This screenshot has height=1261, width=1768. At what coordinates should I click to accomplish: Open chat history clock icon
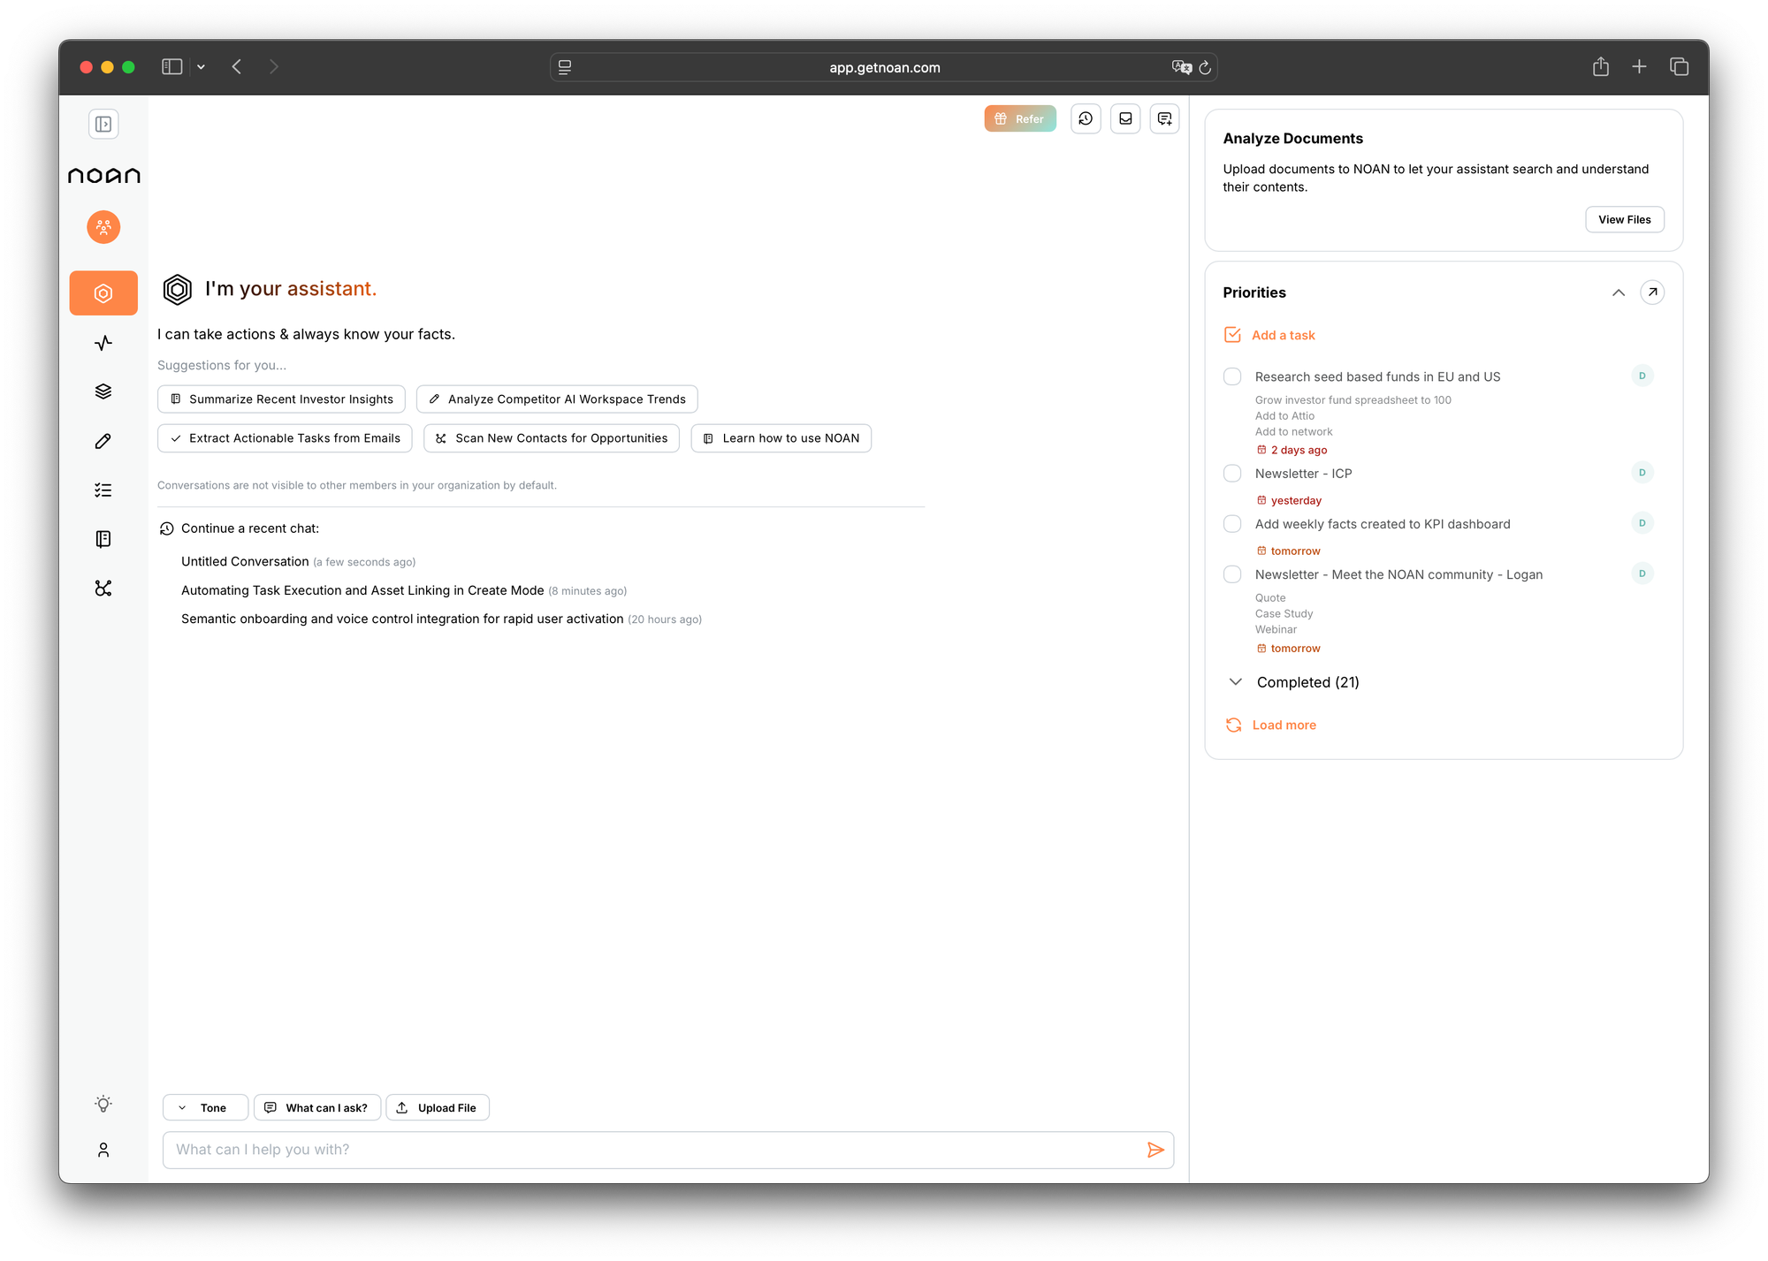1086,118
